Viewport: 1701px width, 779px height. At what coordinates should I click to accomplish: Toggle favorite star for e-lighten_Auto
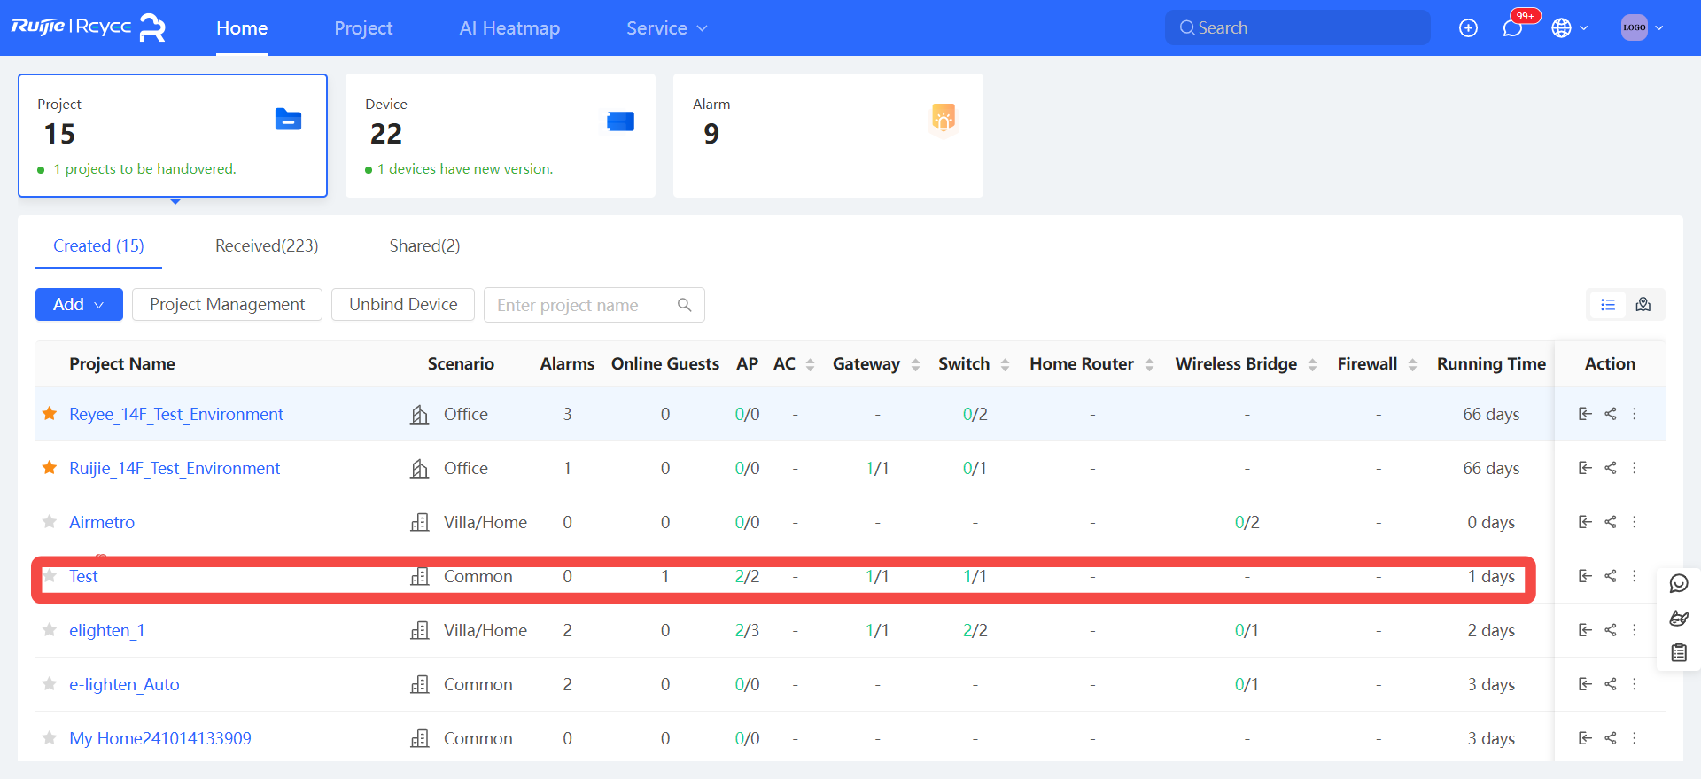50,684
